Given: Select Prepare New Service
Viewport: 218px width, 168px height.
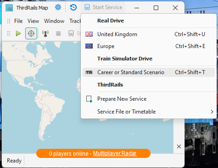Looking at the screenshot, I should click(149, 99).
